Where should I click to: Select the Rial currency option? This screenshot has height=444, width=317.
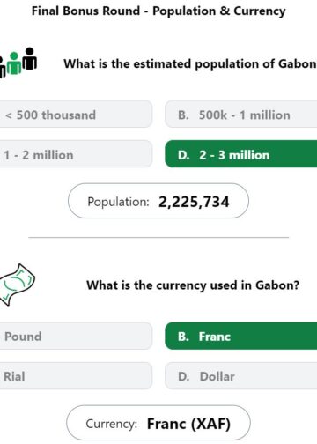(x=76, y=376)
